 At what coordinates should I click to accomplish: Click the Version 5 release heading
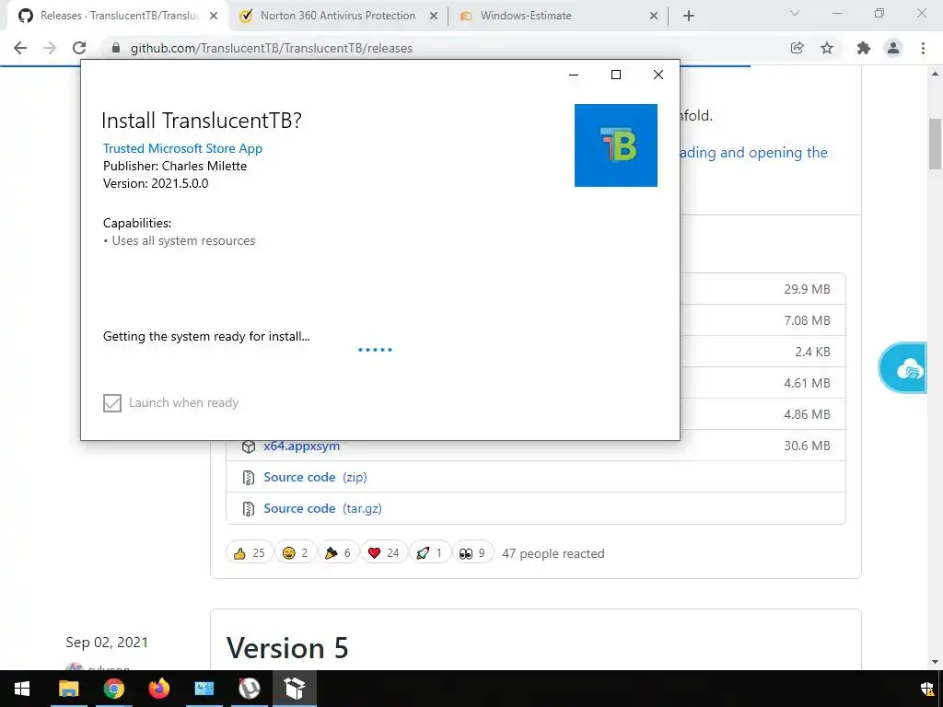[x=287, y=648]
